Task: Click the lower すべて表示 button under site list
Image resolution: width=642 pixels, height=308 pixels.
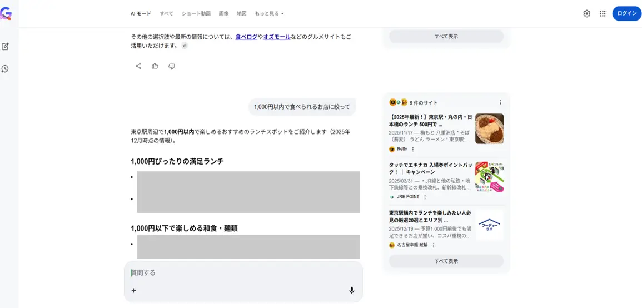Action: click(x=446, y=261)
